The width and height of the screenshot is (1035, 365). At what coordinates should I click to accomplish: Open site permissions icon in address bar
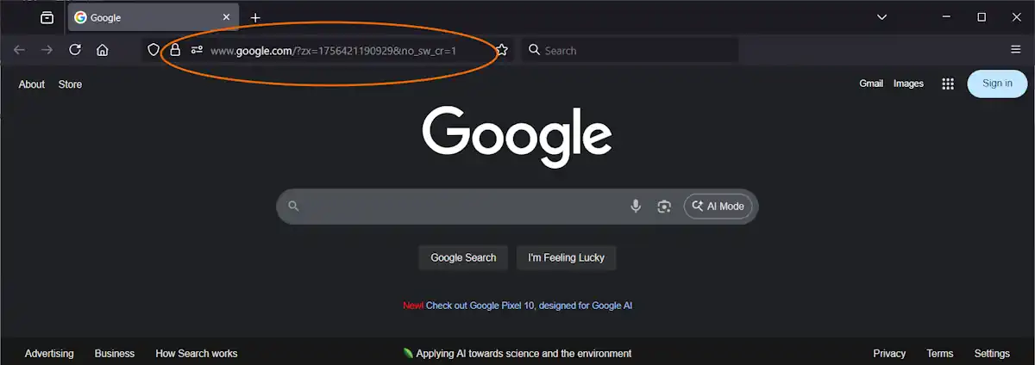point(197,50)
